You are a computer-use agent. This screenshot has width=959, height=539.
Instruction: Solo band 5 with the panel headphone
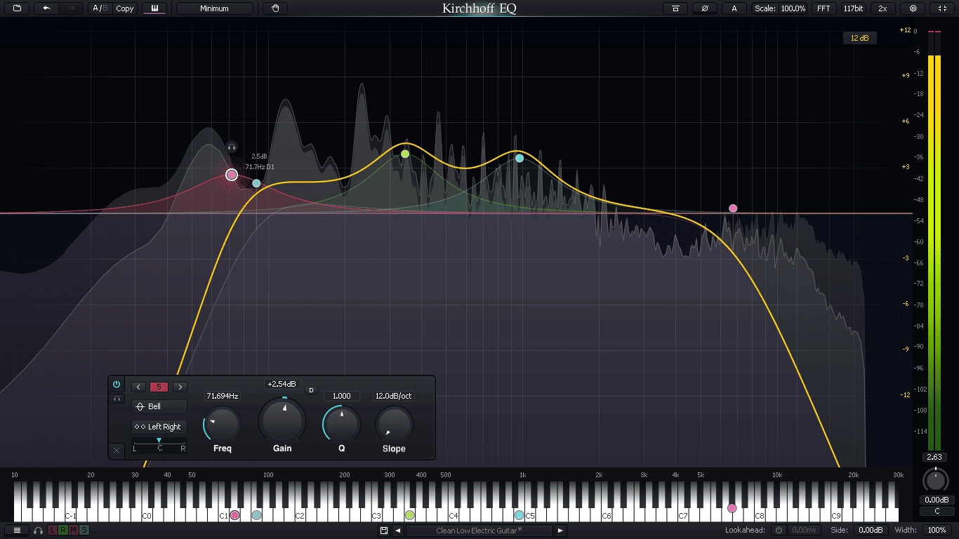pos(117,399)
